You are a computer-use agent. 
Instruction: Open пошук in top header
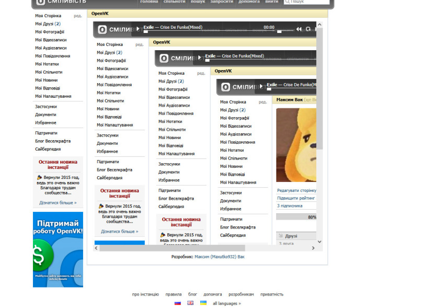point(198,2)
